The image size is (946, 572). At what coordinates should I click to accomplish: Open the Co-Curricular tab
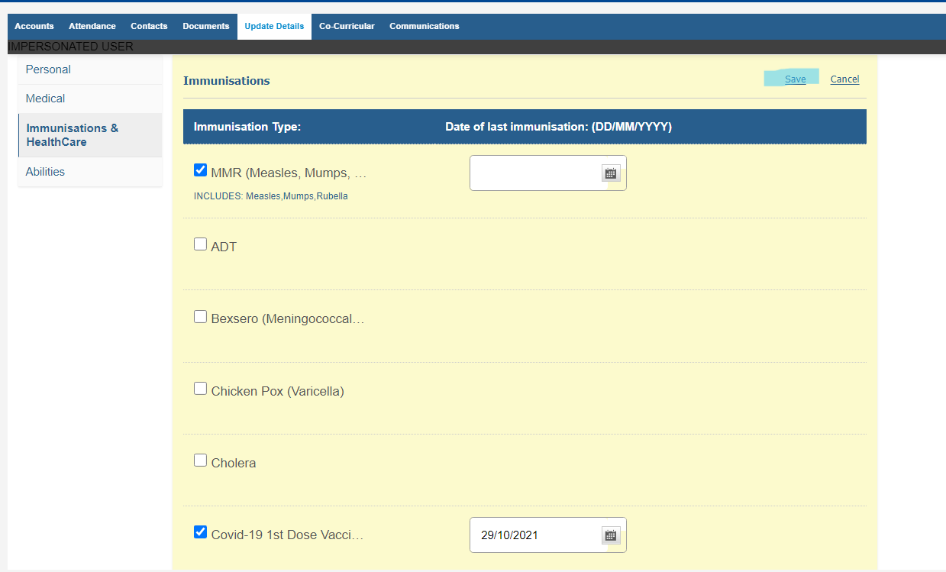coord(347,26)
